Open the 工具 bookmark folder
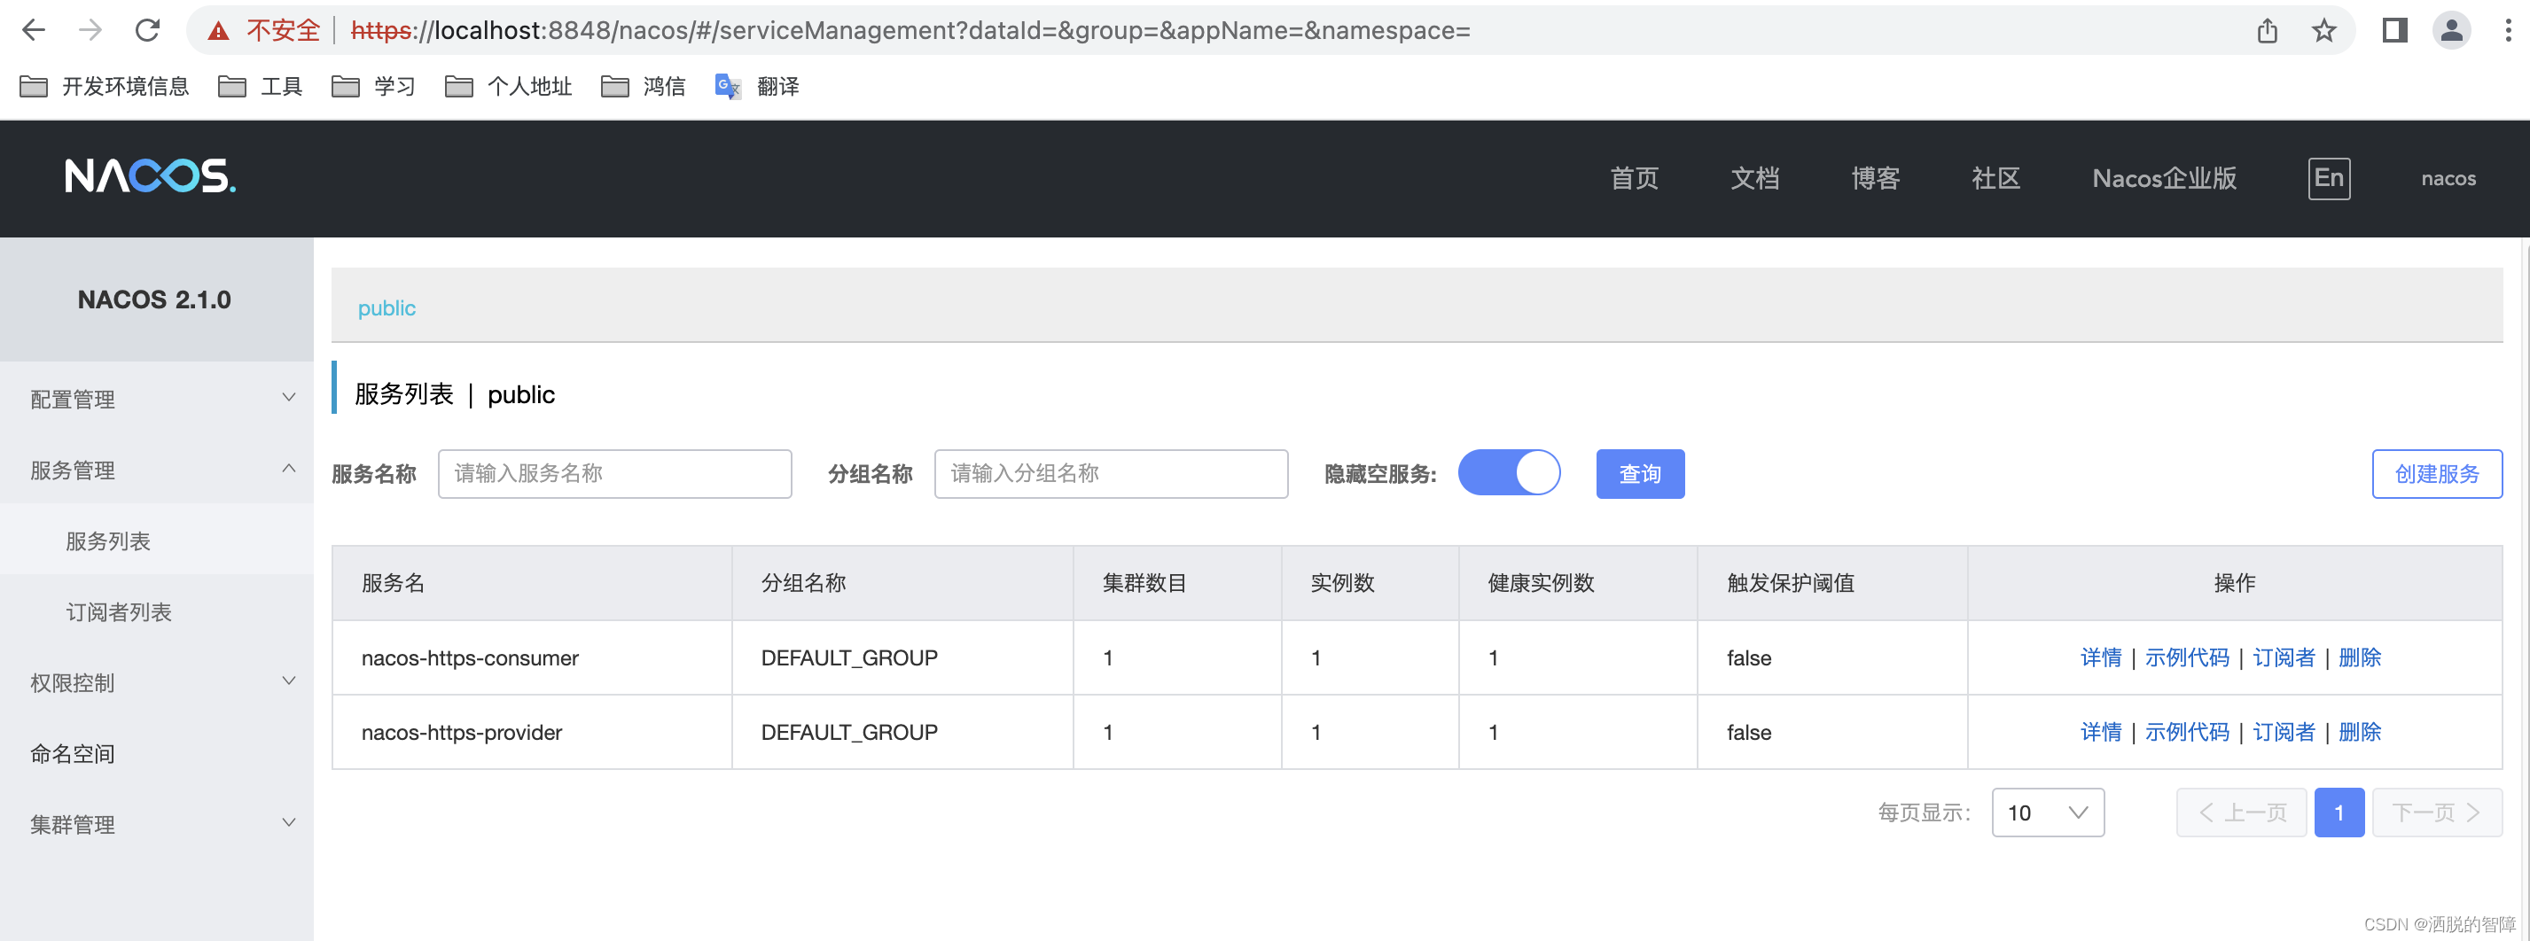2530x941 pixels. 261,86
